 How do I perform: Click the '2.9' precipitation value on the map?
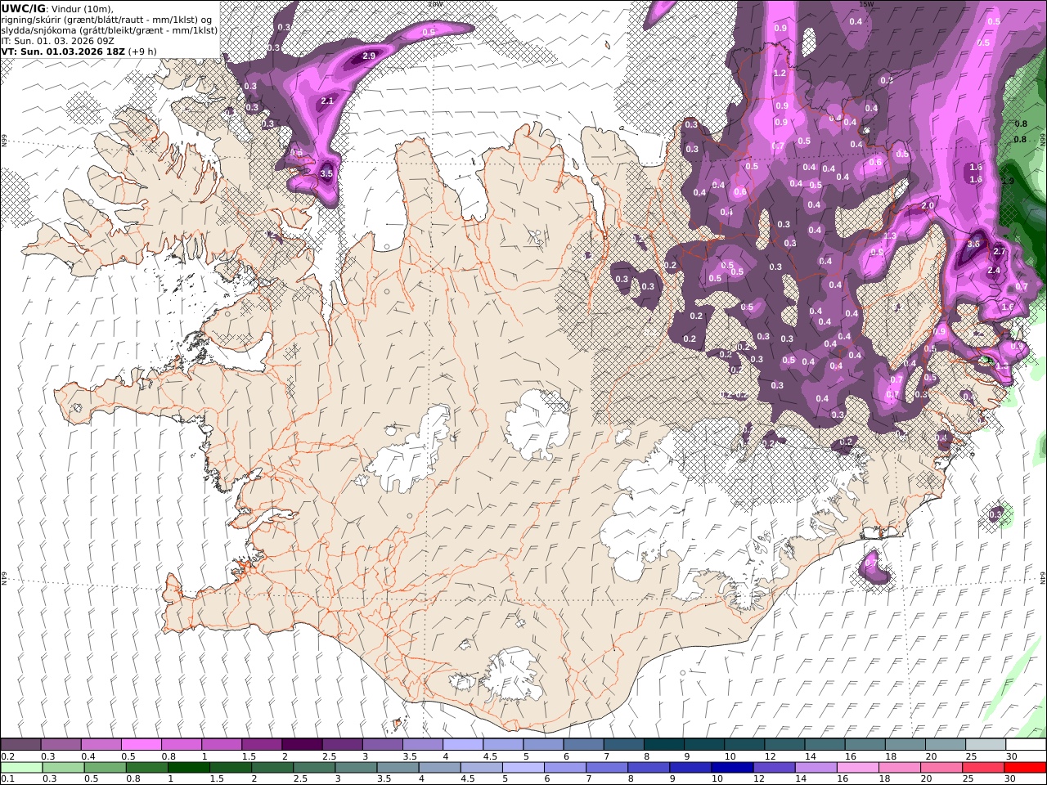tap(368, 56)
